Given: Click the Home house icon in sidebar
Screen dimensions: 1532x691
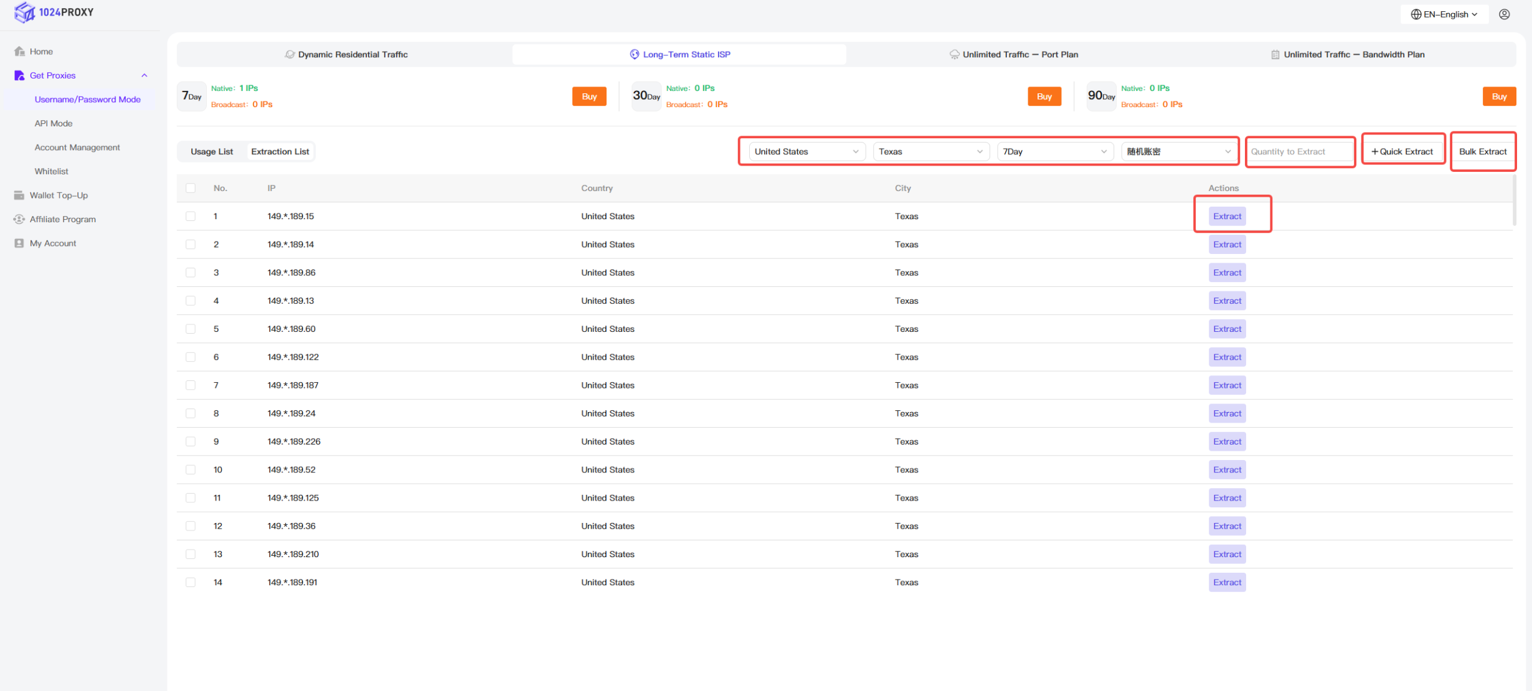Looking at the screenshot, I should click(x=19, y=51).
